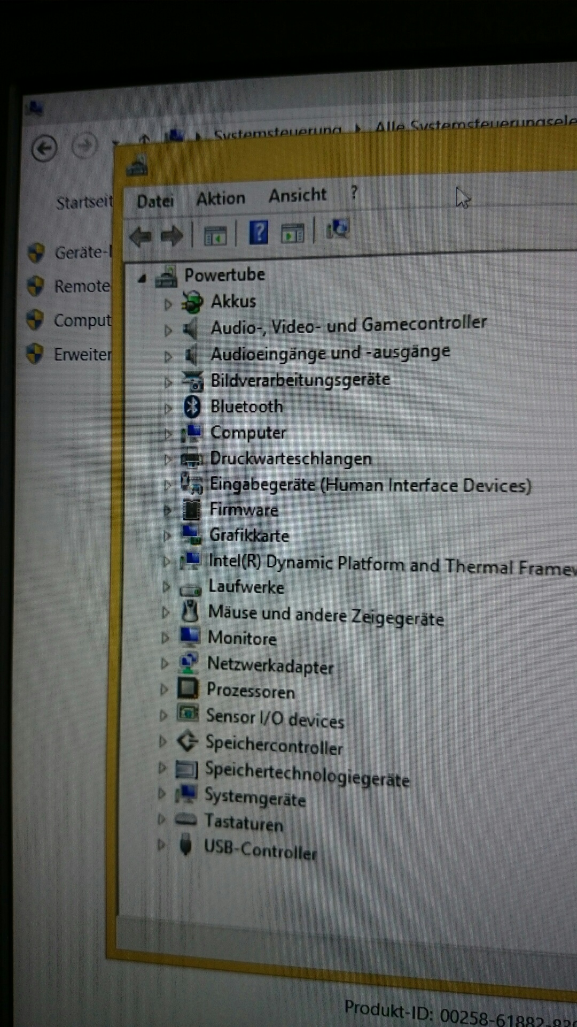Click the show console tree toolbar icon
This screenshot has width=577, height=1027.
pyautogui.click(x=215, y=235)
